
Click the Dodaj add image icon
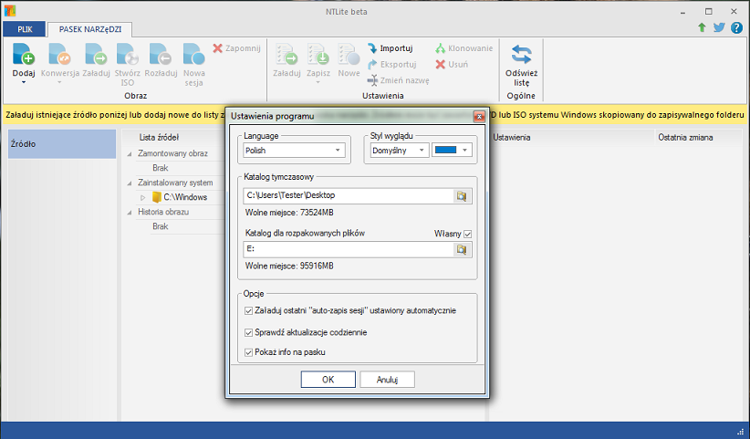click(x=24, y=54)
